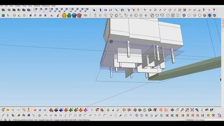Select the shaded grey cube style icon
The height and width of the screenshot is (126, 224).
204,15
